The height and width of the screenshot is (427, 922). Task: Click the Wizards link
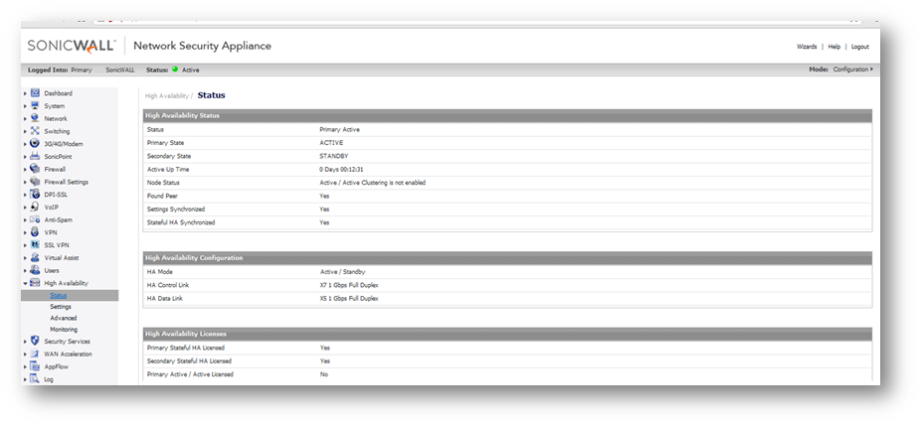tap(807, 47)
